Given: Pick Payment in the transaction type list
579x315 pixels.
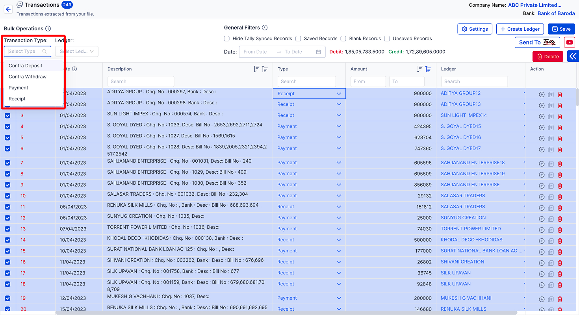Looking at the screenshot, I should click(x=33, y=88).
